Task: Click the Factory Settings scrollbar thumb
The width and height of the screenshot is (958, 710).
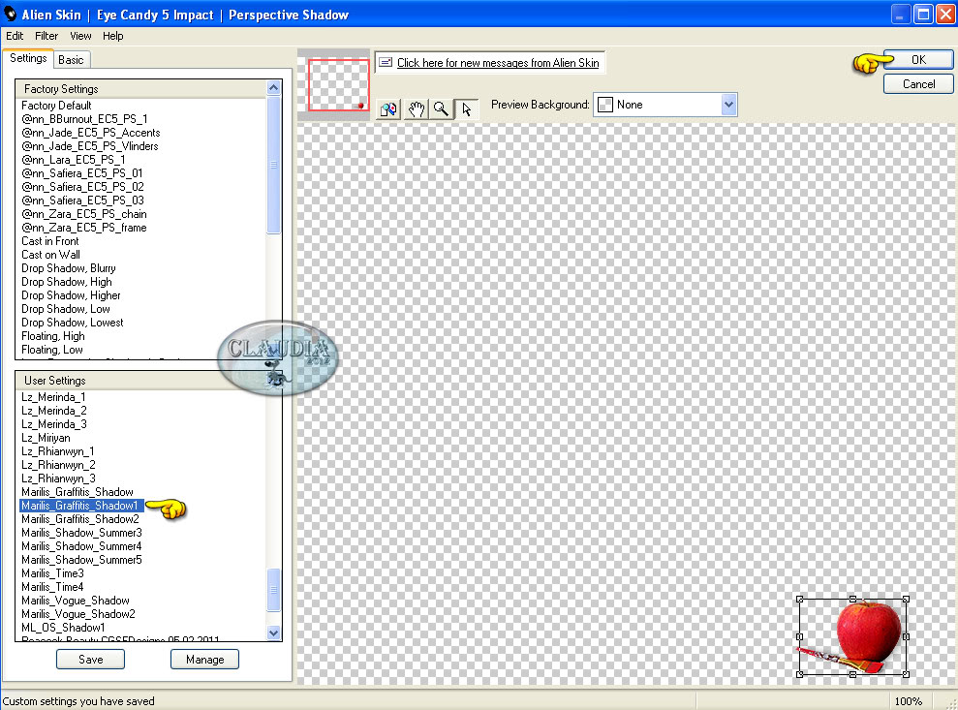Action: (x=274, y=165)
